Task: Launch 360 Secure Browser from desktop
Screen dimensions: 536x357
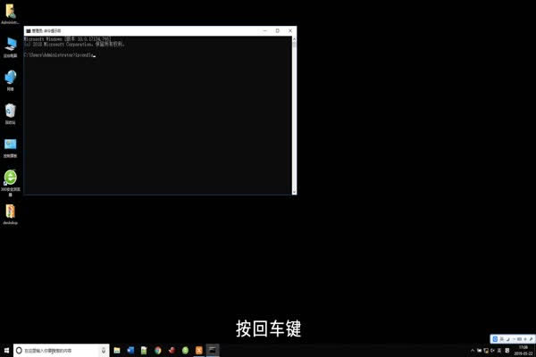Action: click(x=11, y=178)
